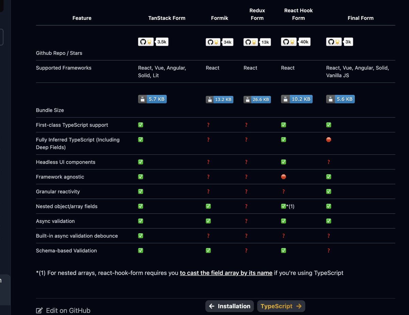Click the TanStack Form column header
This screenshot has width=409, height=315.
coord(167,18)
